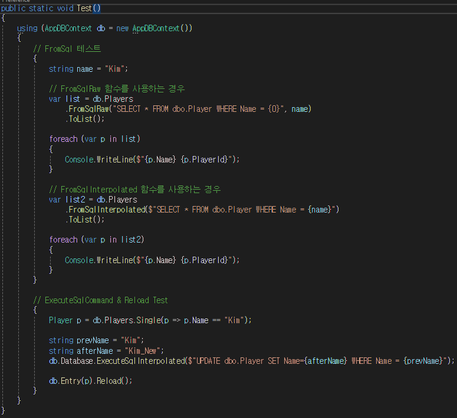The width and height of the screenshot is (457, 418).
Task: Click the FromSqlInterpolated comment line
Action: click(x=135, y=190)
